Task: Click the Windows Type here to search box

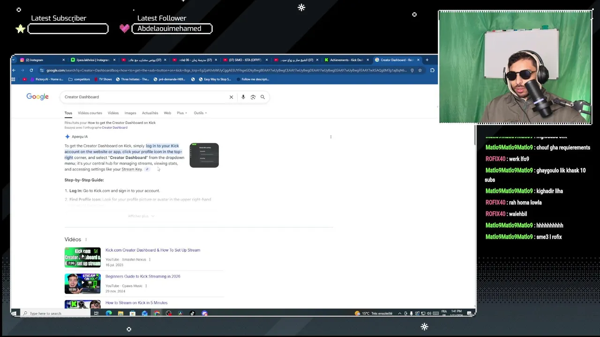Action: [x=55, y=314]
